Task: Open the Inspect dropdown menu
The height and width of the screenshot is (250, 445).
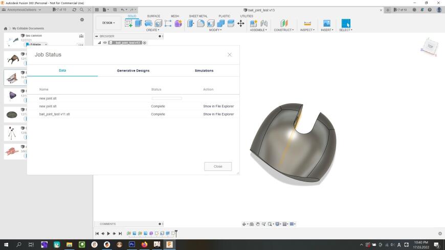Action: click(307, 30)
